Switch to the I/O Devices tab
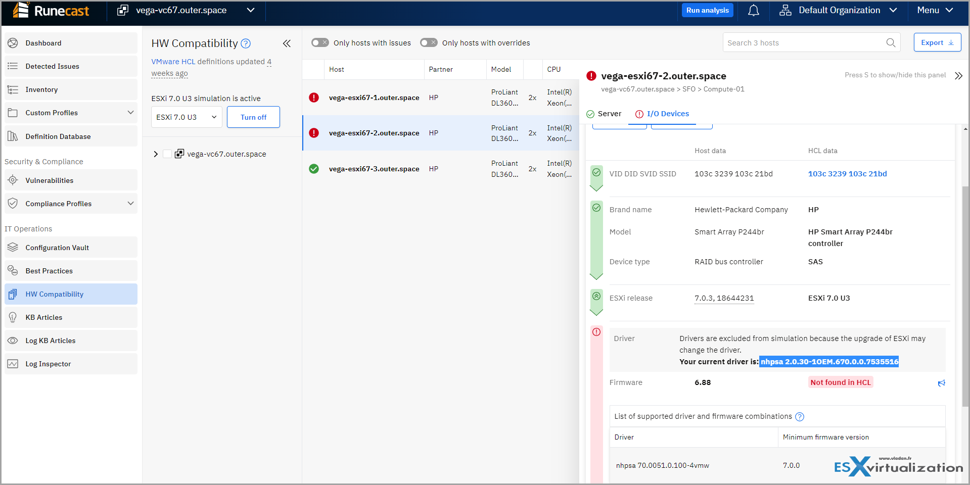The height and width of the screenshot is (485, 970). click(x=662, y=114)
